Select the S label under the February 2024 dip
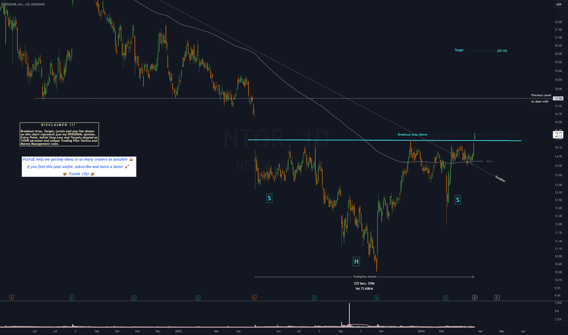The width and height of the screenshot is (568, 335). pyautogui.click(x=458, y=200)
